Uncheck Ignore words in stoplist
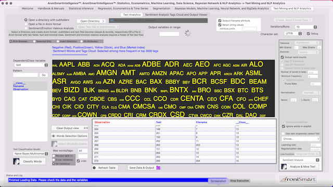This screenshot has width=333, height=187. point(283,126)
